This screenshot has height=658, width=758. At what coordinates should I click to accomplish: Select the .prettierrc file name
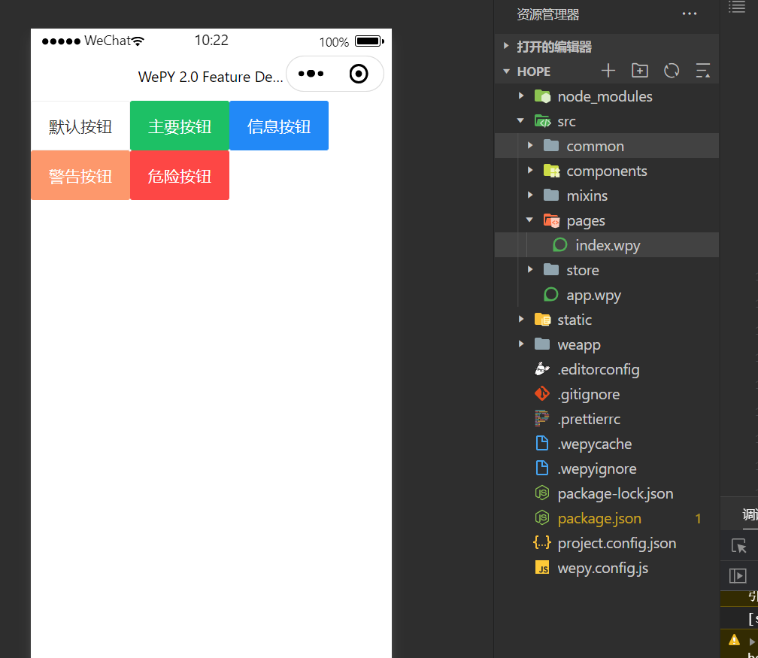(589, 419)
